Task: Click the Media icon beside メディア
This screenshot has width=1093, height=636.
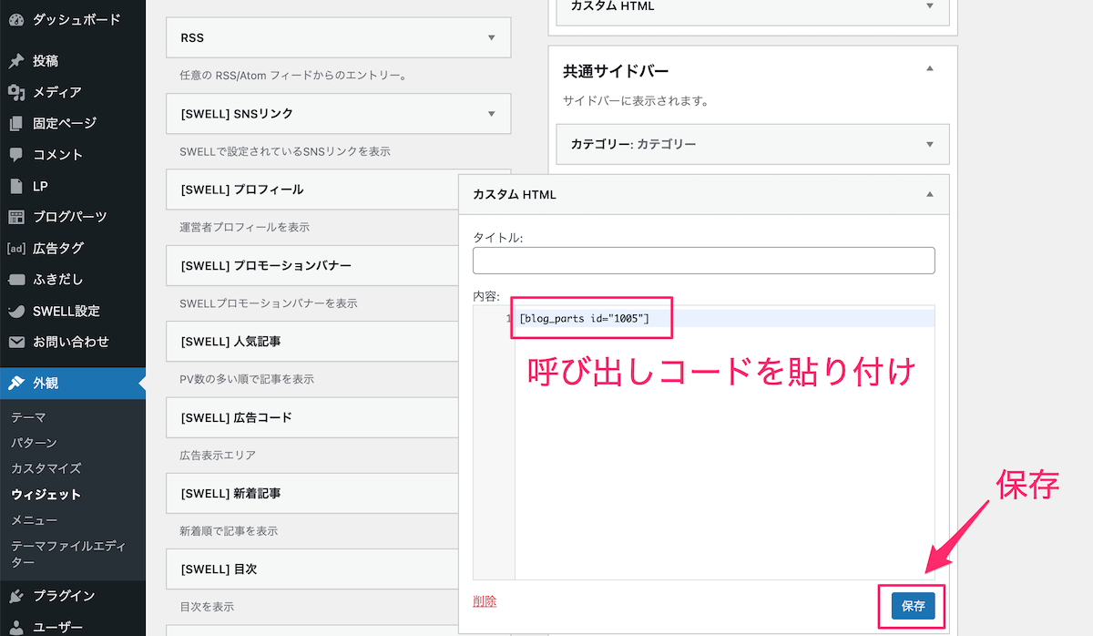Action: [16, 92]
